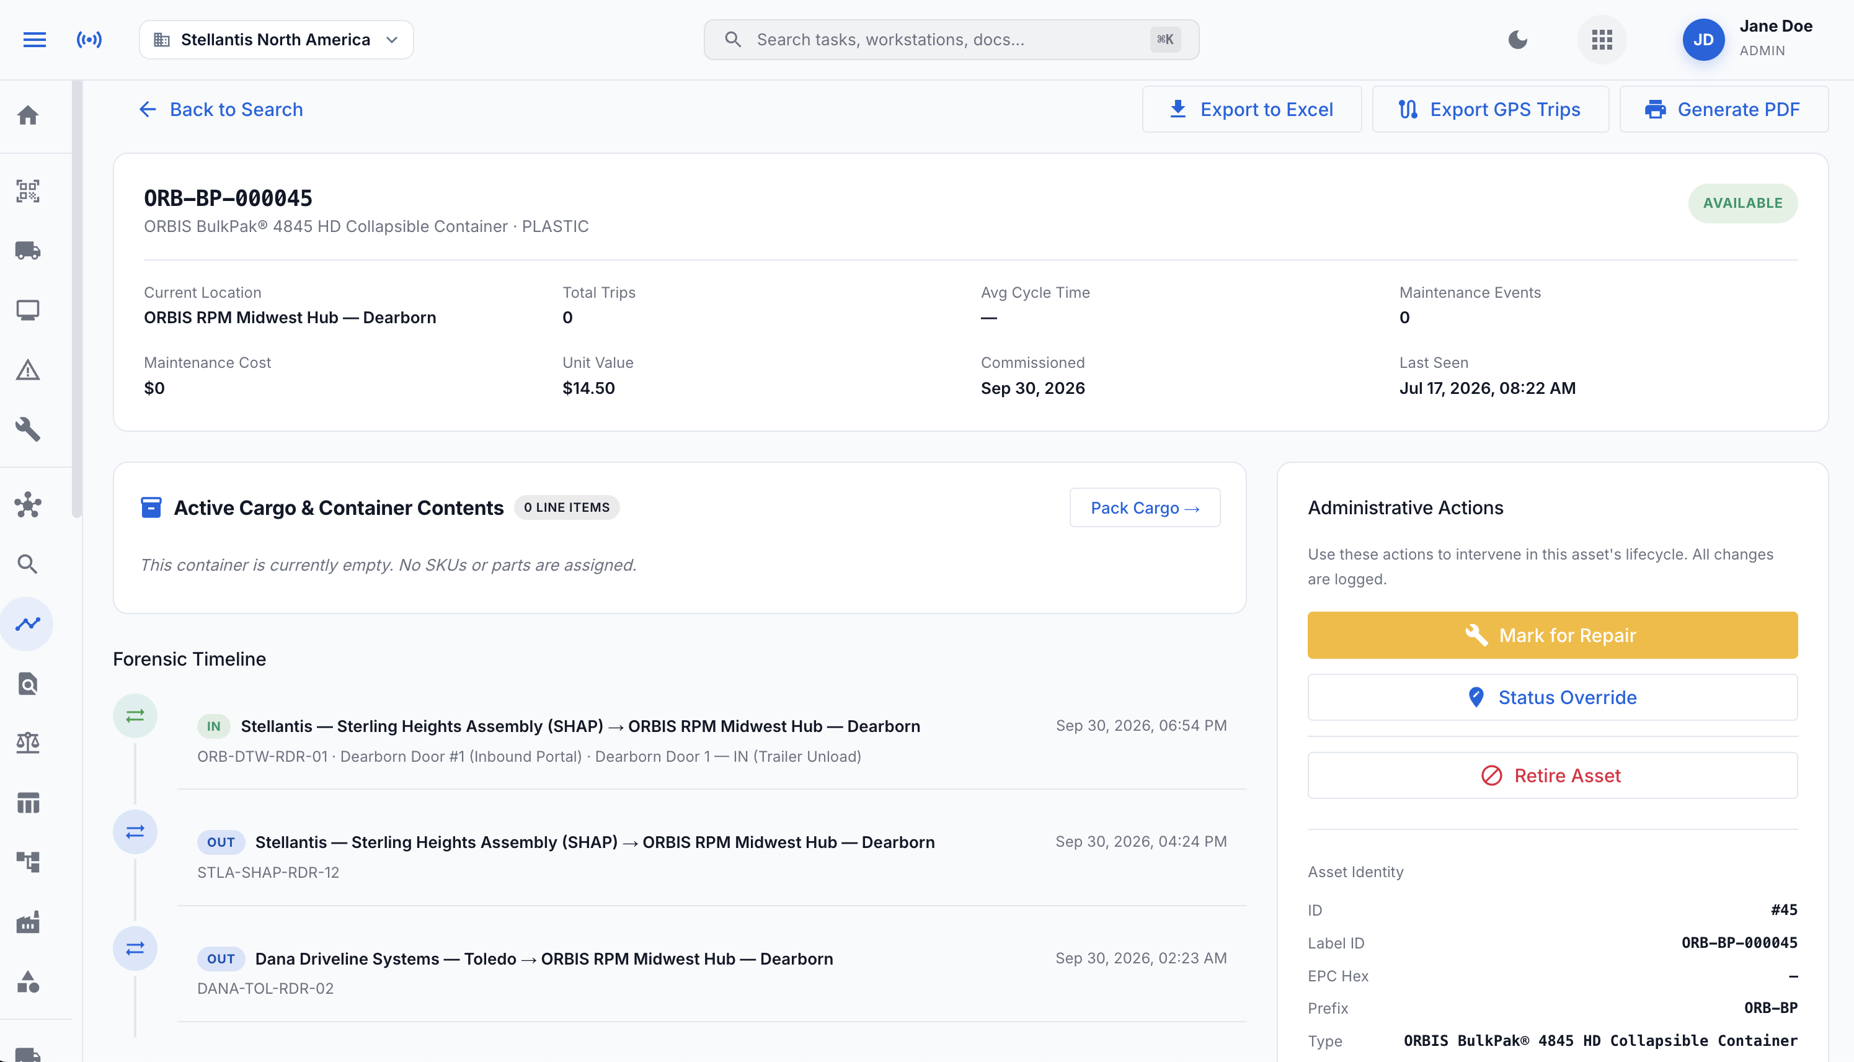The height and width of the screenshot is (1062, 1854).
Task: Open the Stellantis North America organization dropdown
Action: pos(277,39)
